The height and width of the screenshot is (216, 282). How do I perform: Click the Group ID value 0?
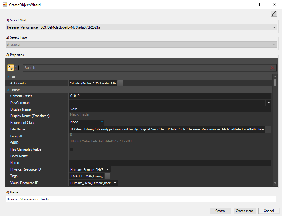pos(71,135)
